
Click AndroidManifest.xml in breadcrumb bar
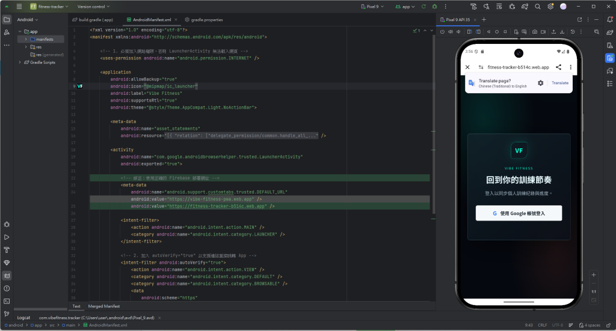coord(105,325)
